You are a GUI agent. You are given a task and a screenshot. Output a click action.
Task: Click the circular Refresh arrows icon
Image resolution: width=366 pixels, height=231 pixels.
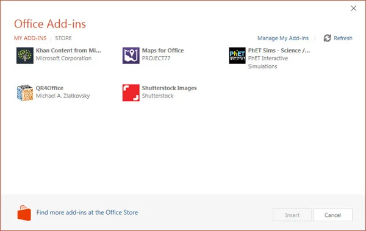click(x=327, y=38)
